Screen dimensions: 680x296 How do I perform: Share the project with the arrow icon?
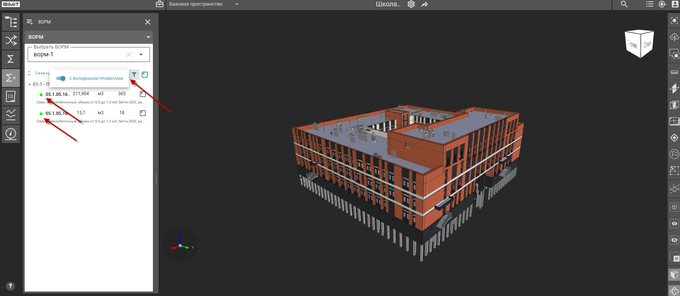pos(425,4)
